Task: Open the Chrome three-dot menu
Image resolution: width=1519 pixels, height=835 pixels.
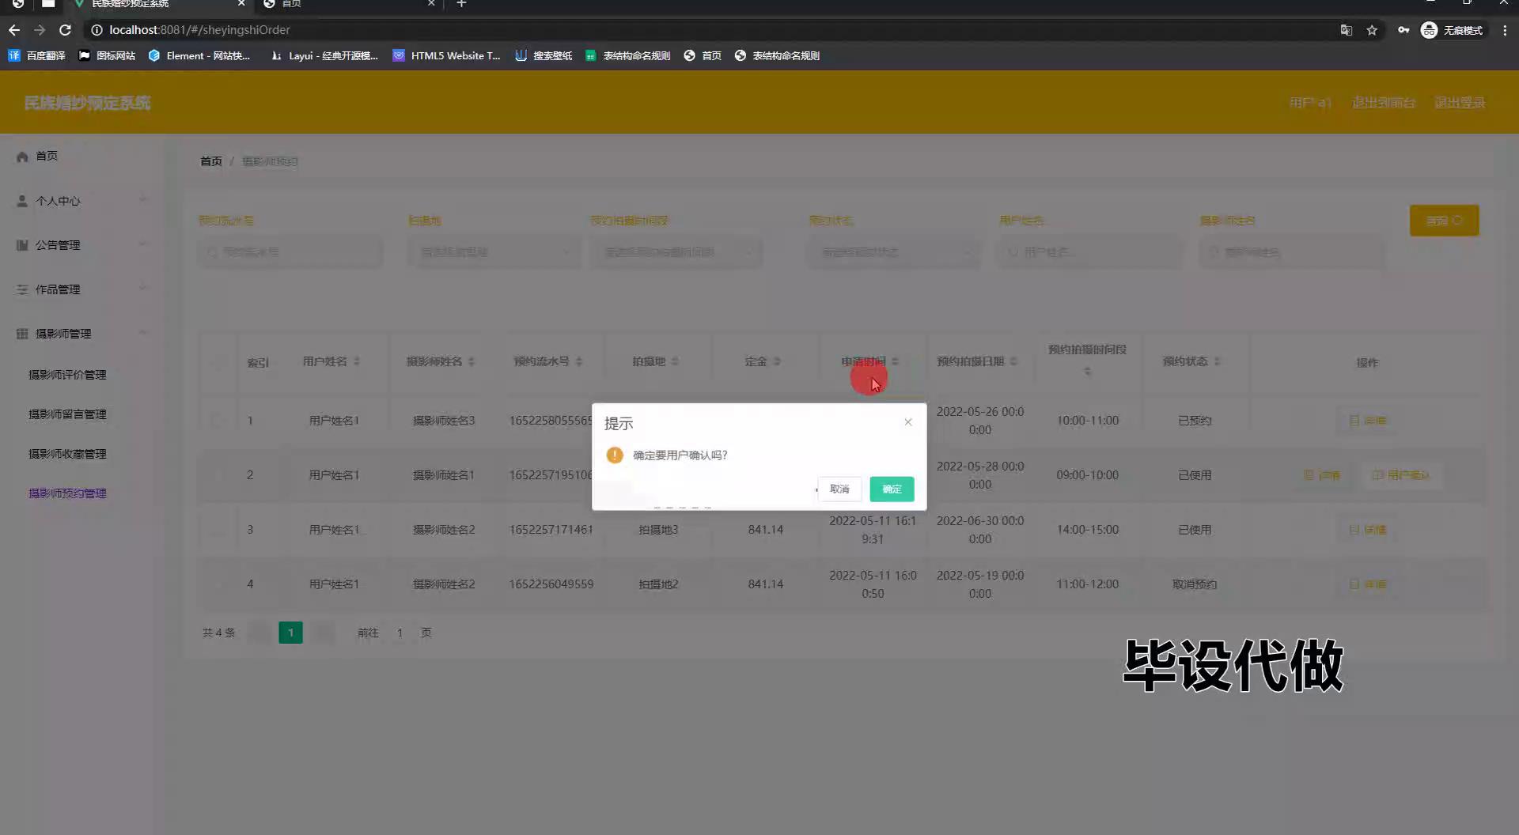Action: tap(1505, 30)
